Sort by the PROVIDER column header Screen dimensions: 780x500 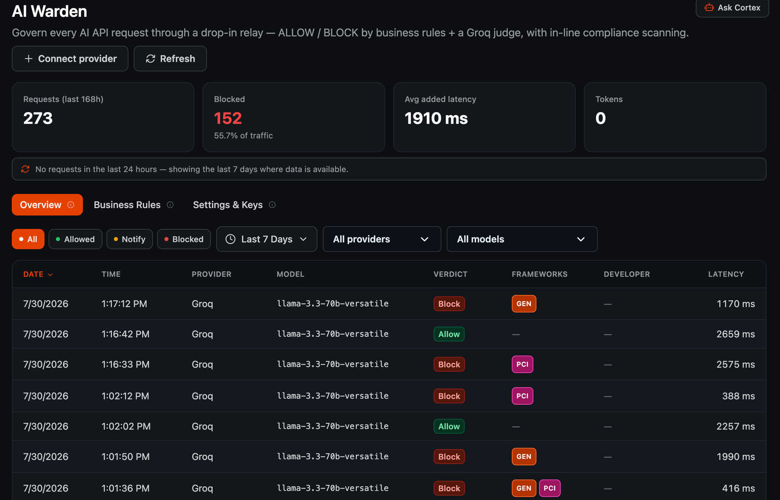tap(211, 274)
